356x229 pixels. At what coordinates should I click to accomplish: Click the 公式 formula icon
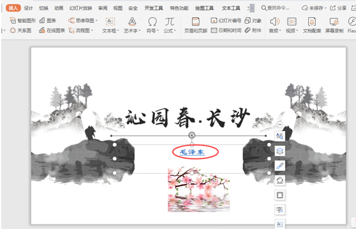[x=170, y=22]
